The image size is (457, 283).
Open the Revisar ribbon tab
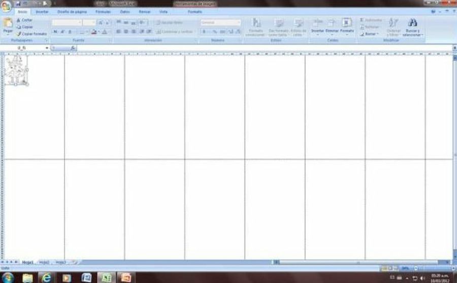click(145, 12)
